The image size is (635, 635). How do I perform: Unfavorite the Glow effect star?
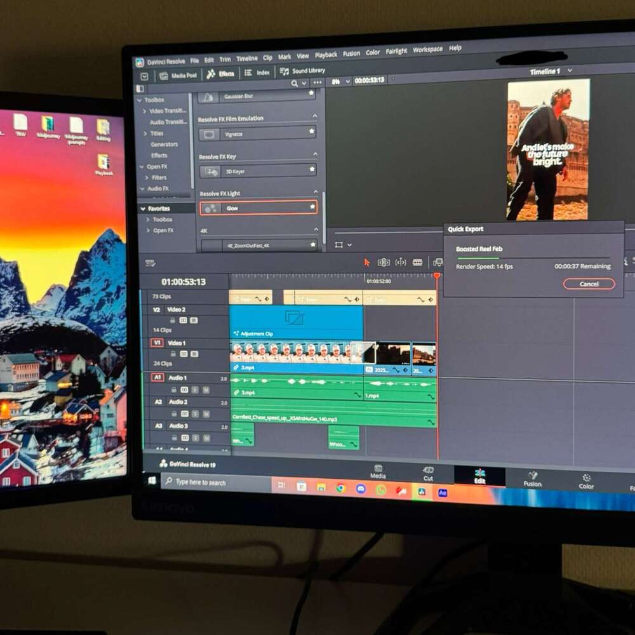click(312, 207)
